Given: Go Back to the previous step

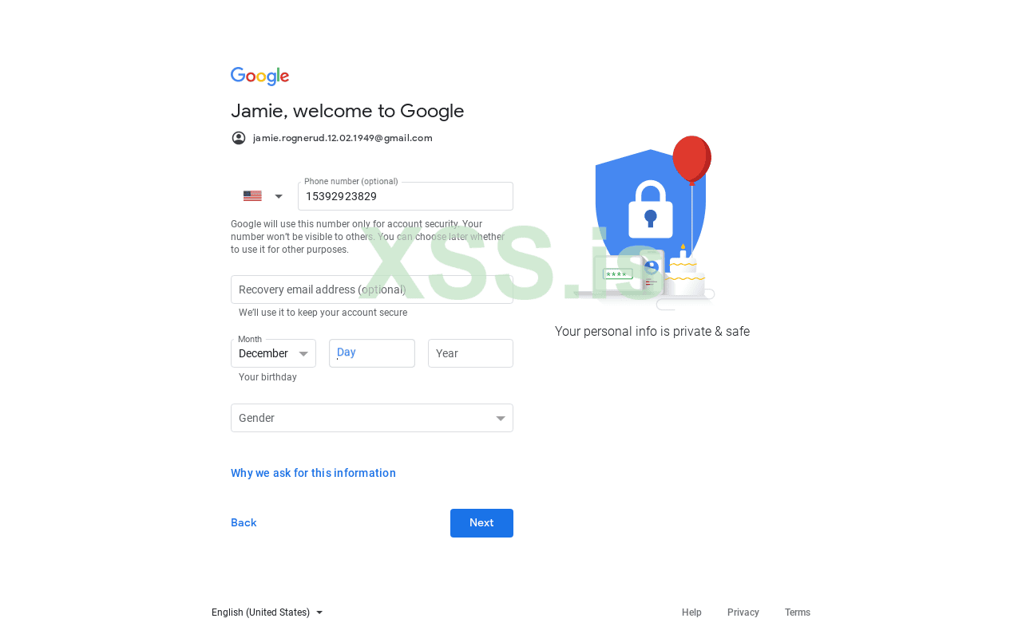Looking at the screenshot, I should (x=244, y=523).
